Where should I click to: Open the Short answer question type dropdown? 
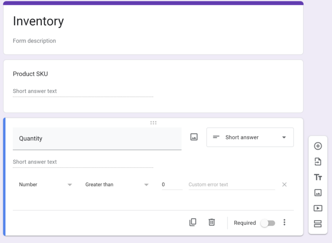[x=250, y=137]
